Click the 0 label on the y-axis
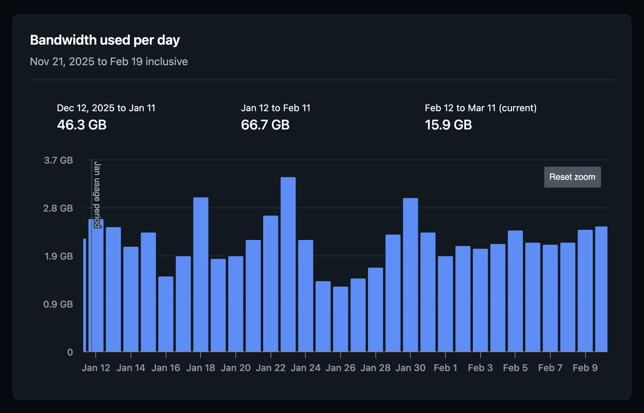Viewport: 644px width, 413px height. pyautogui.click(x=69, y=352)
